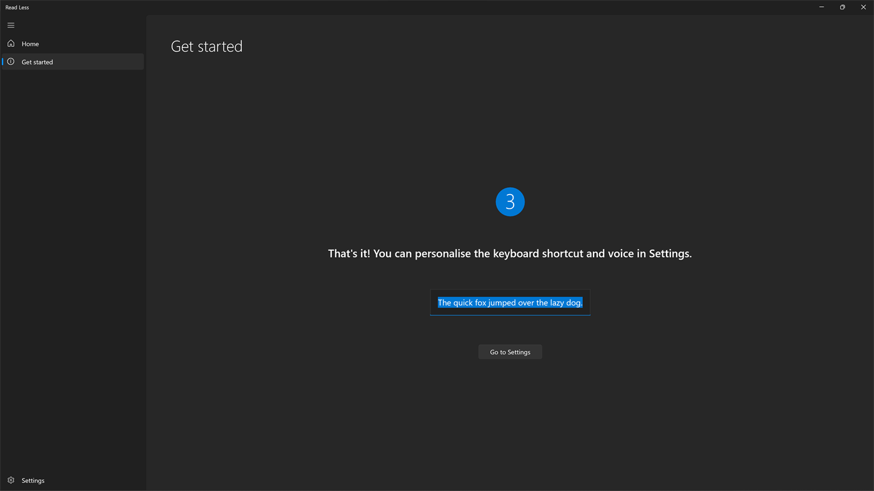Click the Get started page heading
Image resolution: width=874 pixels, height=491 pixels.
[206, 45]
